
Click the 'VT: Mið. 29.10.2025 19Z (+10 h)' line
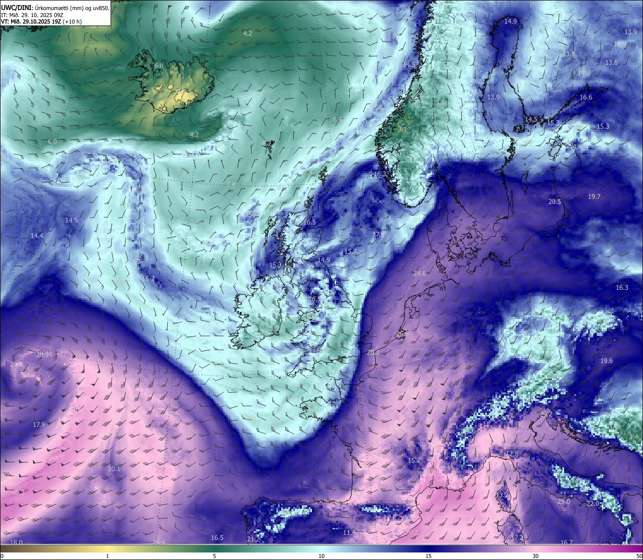[x=41, y=22]
